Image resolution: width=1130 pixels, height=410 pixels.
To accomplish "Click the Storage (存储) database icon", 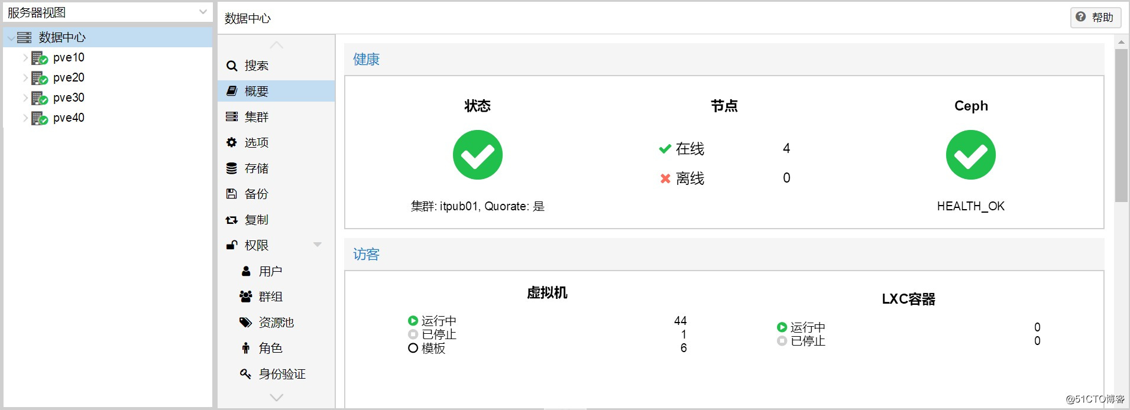I will point(232,168).
